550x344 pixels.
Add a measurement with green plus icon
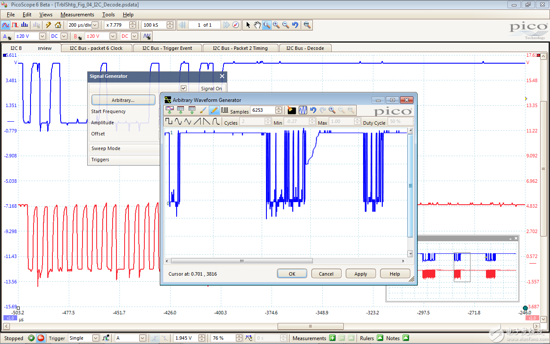point(332,338)
